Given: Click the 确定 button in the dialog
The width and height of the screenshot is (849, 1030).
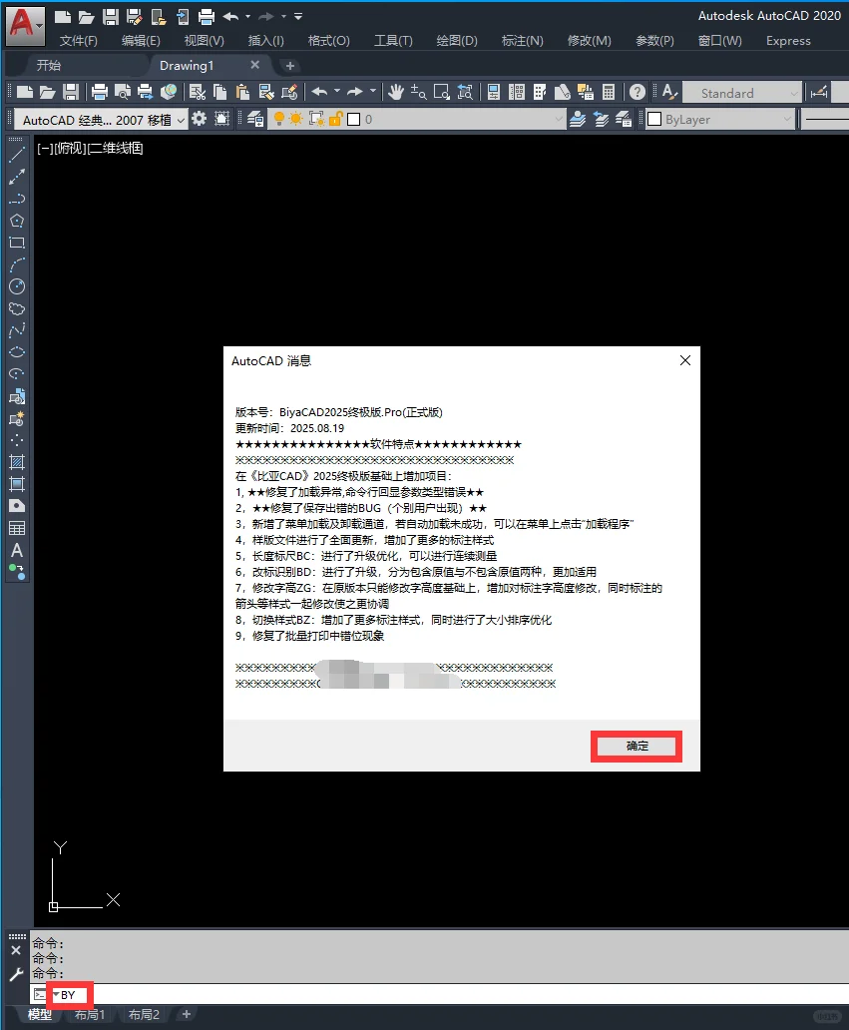Looking at the screenshot, I should [x=636, y=746].
